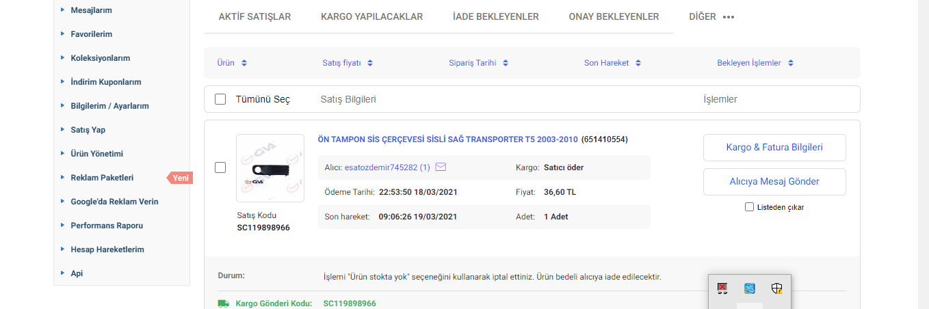Click the three-dots icon next to DİĞER
The width and height of the screenshot is (929, 309).
729,17
